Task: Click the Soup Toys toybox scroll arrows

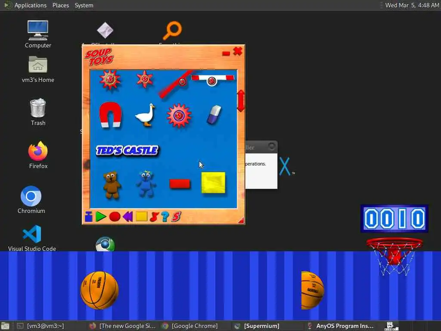Action: [241, 101]
